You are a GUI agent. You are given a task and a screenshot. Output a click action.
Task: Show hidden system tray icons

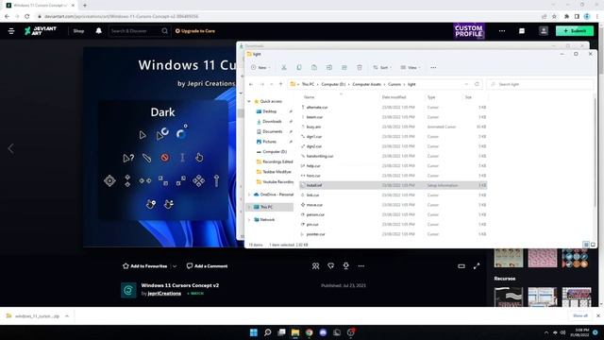point(545,332)
